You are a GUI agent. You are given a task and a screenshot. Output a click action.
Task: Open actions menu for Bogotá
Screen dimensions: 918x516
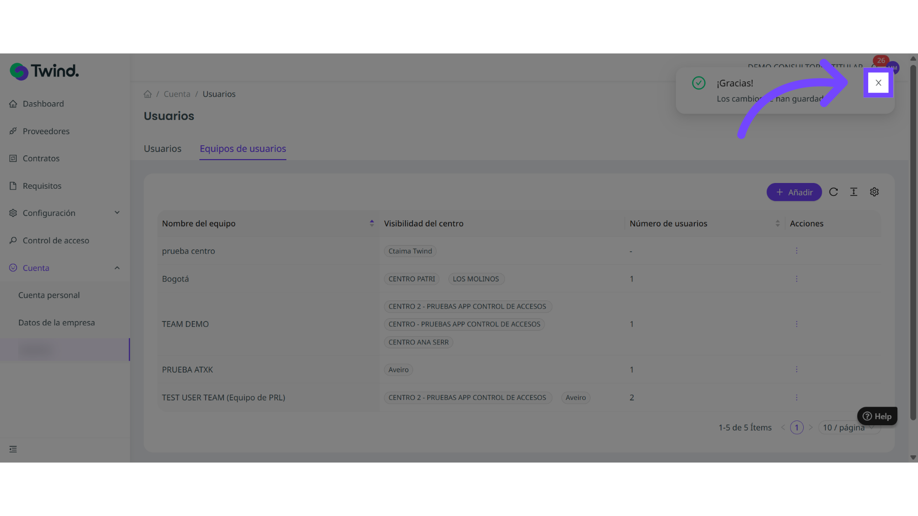click(797, 279)
